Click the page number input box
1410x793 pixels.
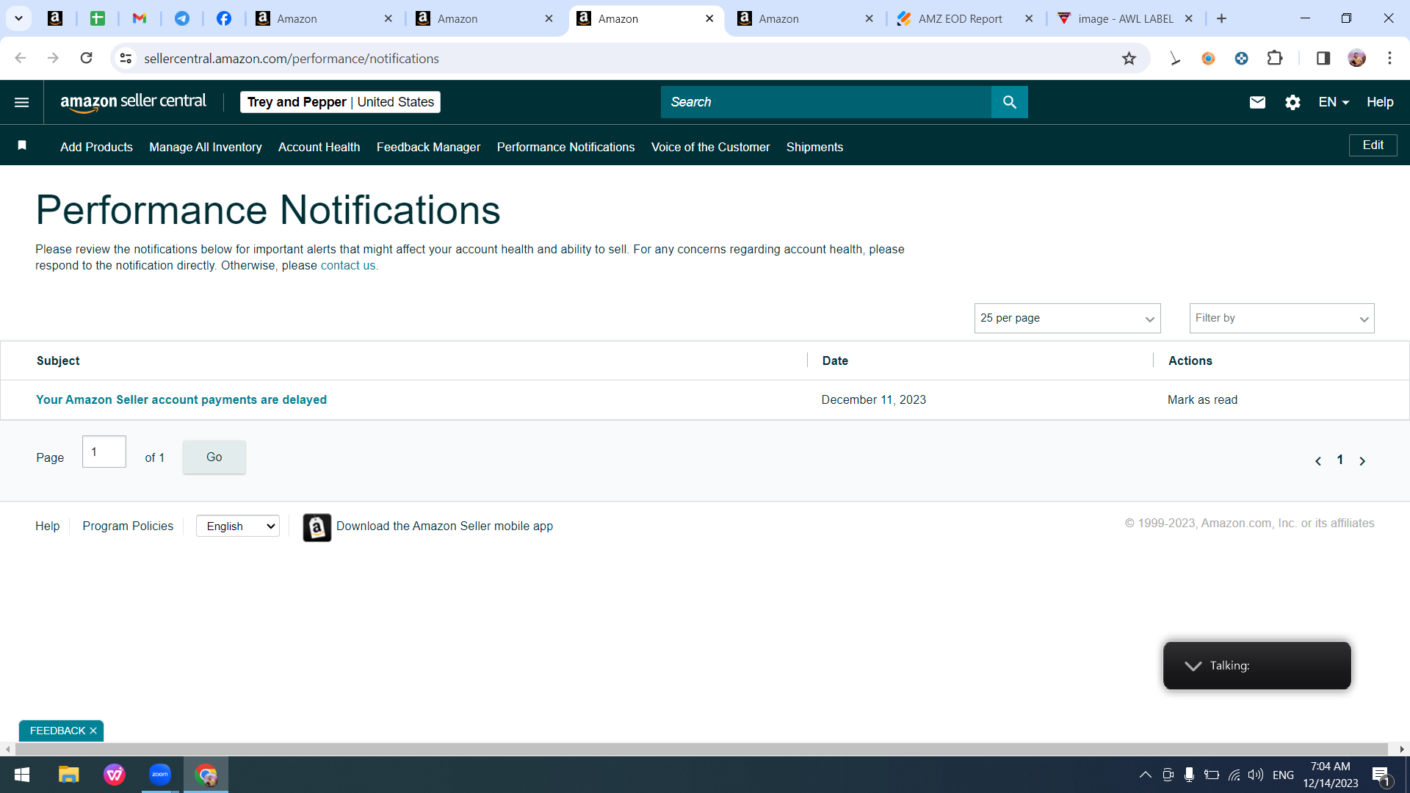104,452
